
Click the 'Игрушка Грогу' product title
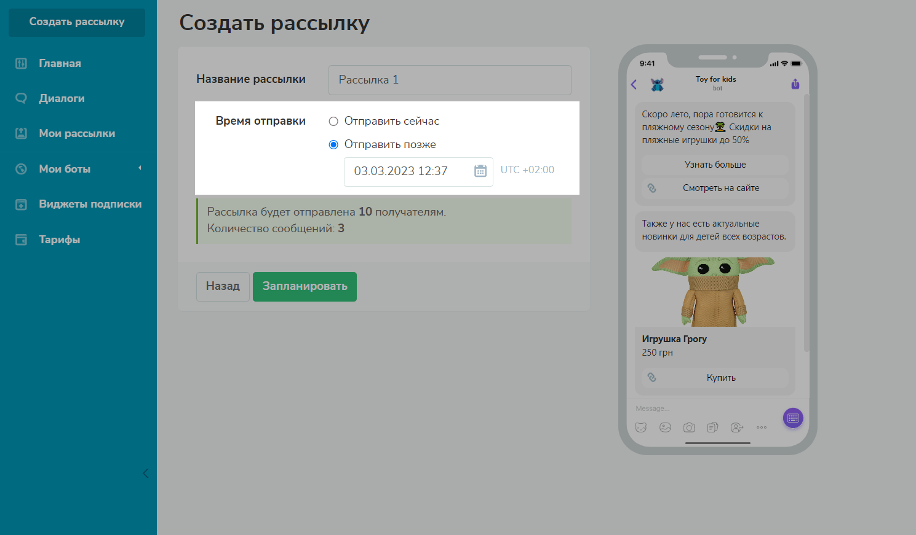674,339
